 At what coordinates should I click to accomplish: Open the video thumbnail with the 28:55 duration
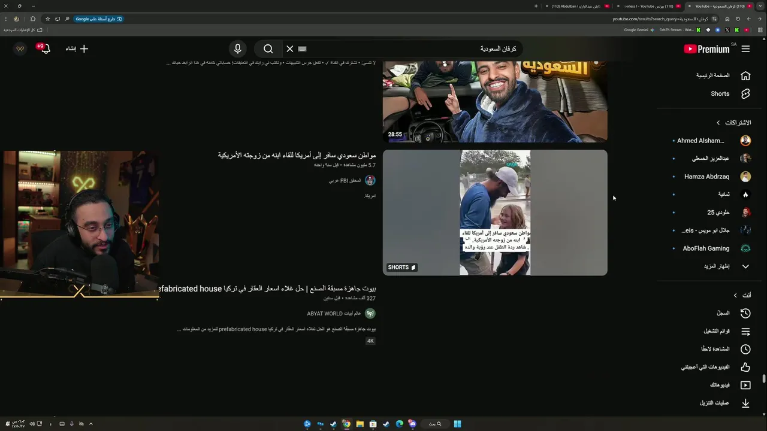pos(495,101)
